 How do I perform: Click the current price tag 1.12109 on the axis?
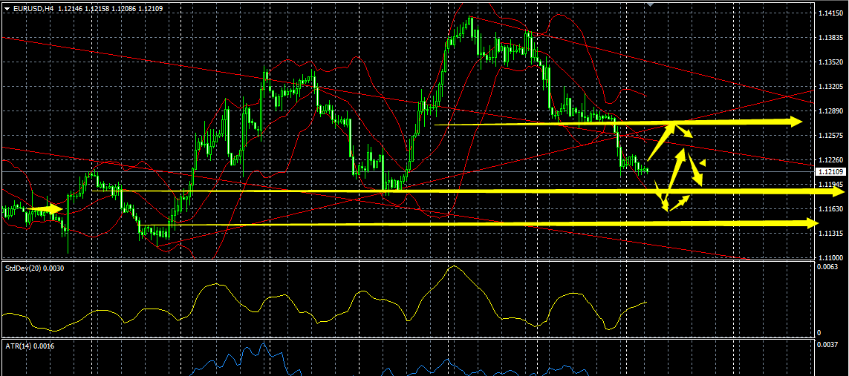(x=830, y=172)
